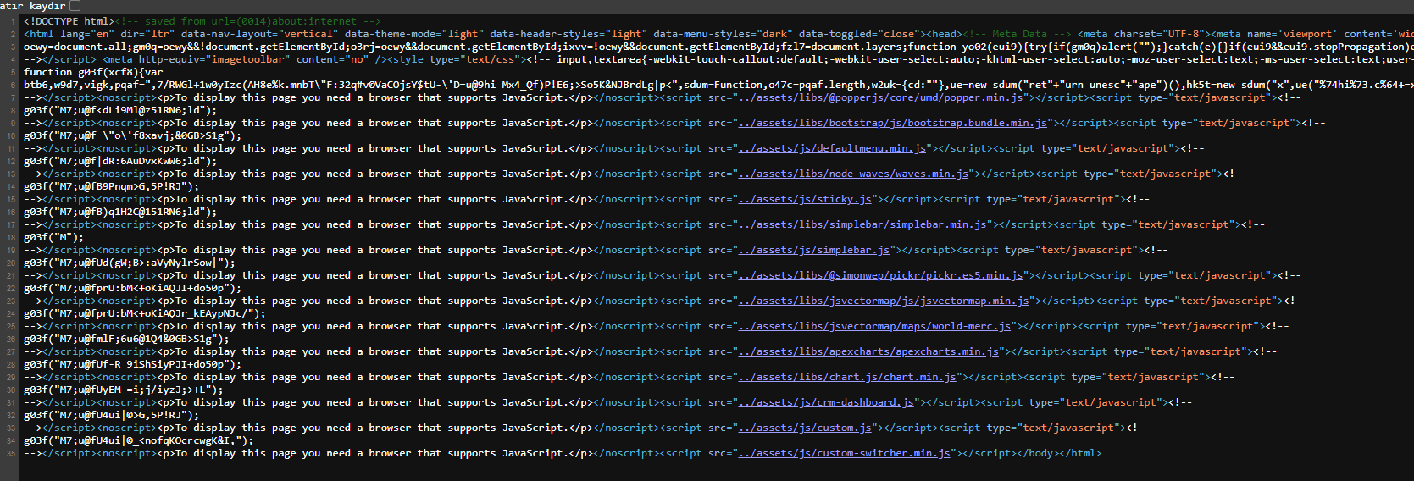Open the simplebar.min.js library link
Viewport: 1414px width, 481px height.
(x=862, y=224)
